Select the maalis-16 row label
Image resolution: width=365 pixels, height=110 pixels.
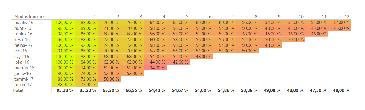[x=23, y=23]
